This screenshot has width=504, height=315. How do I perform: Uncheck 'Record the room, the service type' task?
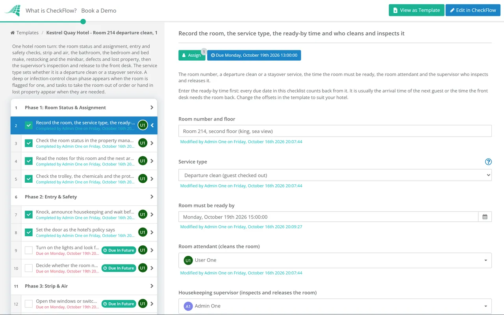[29, 125]
